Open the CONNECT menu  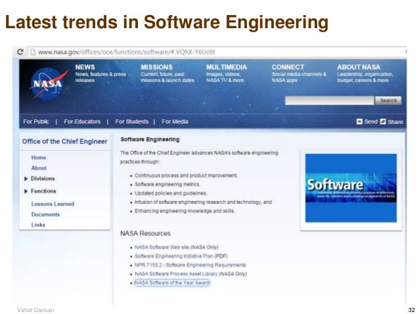tap(288, 68)
